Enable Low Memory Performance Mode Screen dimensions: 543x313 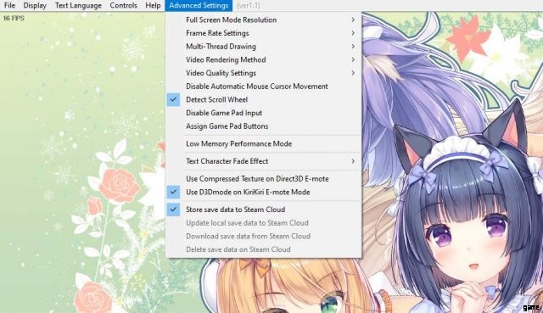(264, 143)
